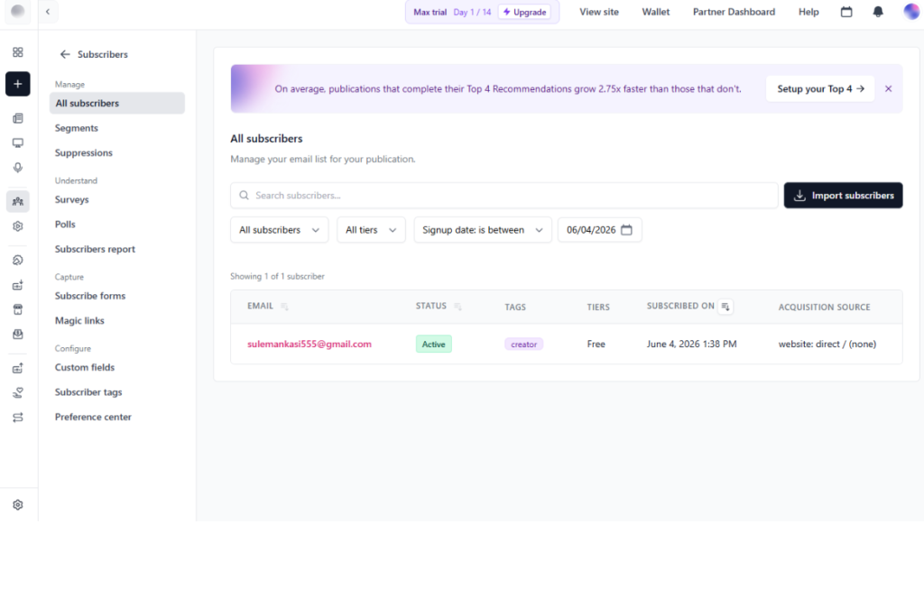Open the All tiers dropdown
The height and width of the screenshot is (616, 924).
click(x=371, y=230)
